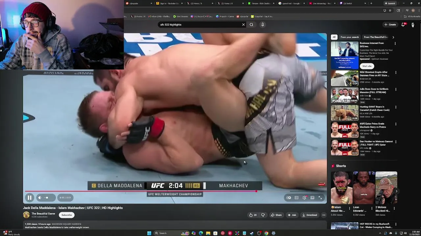
Task: Like the video with thumbs up
Action: tap(253, 215)
